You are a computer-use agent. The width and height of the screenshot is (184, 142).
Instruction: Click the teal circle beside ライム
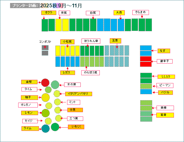45,128
